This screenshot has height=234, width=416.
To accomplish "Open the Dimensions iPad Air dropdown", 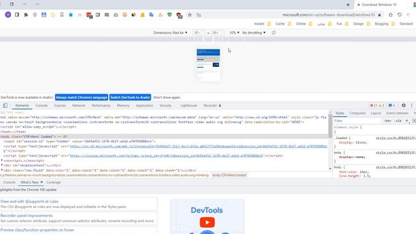I will tap(170, 32).
